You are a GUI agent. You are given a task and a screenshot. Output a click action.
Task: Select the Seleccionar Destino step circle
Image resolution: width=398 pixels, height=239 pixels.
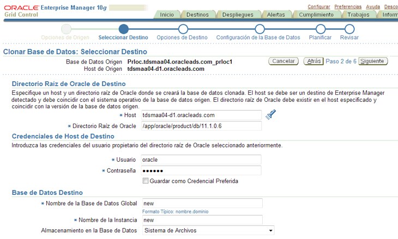pos(124,29)
